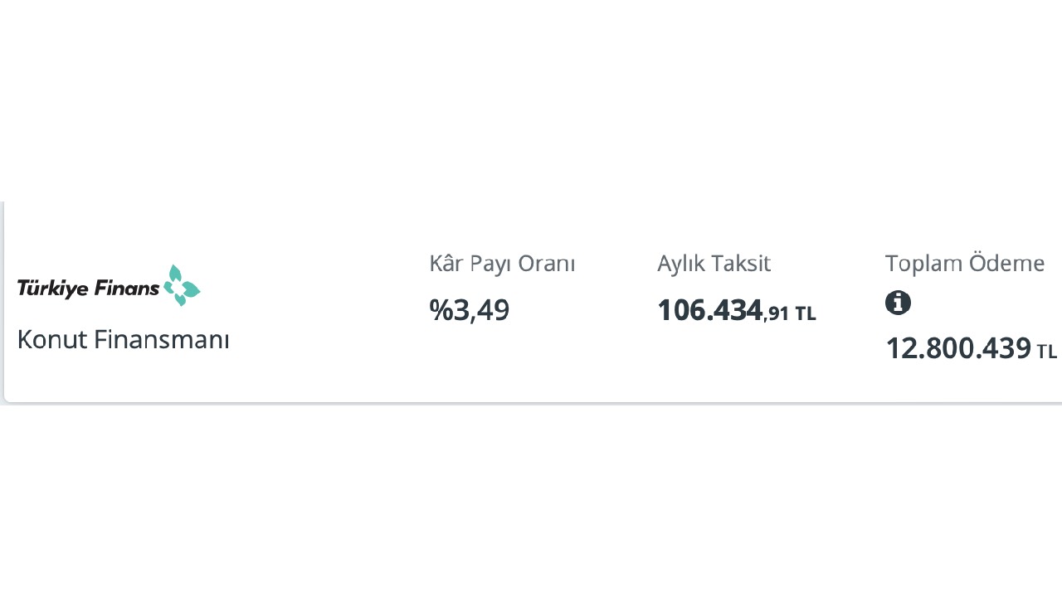This screenshot has height=597, width=1062.
Task: Click the word Kâr in the heading
Action: click(446, 263)
